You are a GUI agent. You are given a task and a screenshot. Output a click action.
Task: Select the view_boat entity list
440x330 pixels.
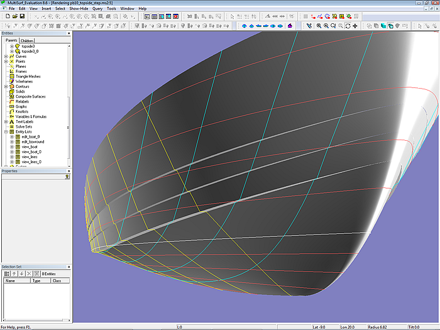[x=29, y=146]
